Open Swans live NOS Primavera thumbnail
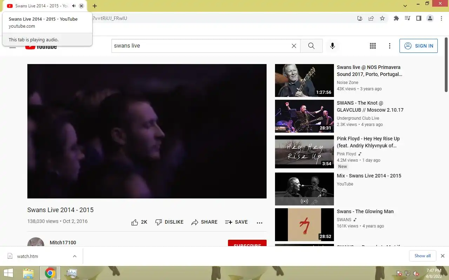This screenshot has width=449, height=280. click(304, 80)
